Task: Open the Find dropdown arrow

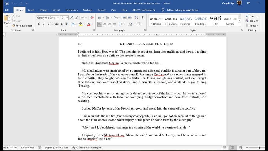Action: tap(257, 16)
